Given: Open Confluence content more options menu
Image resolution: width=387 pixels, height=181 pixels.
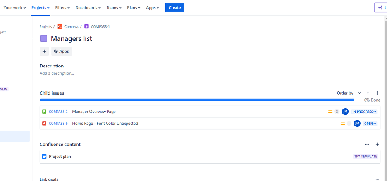Looking at the screenshot, I should [x=367, y=144].
